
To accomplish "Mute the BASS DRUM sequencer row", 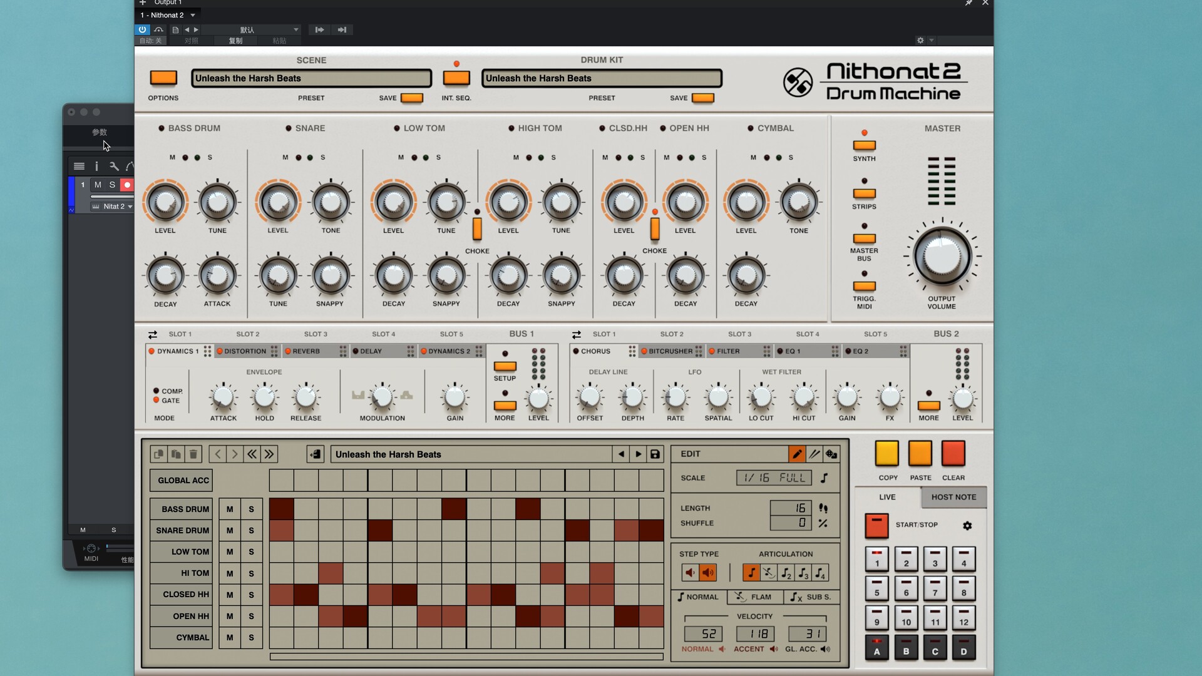I will [230, 510].
